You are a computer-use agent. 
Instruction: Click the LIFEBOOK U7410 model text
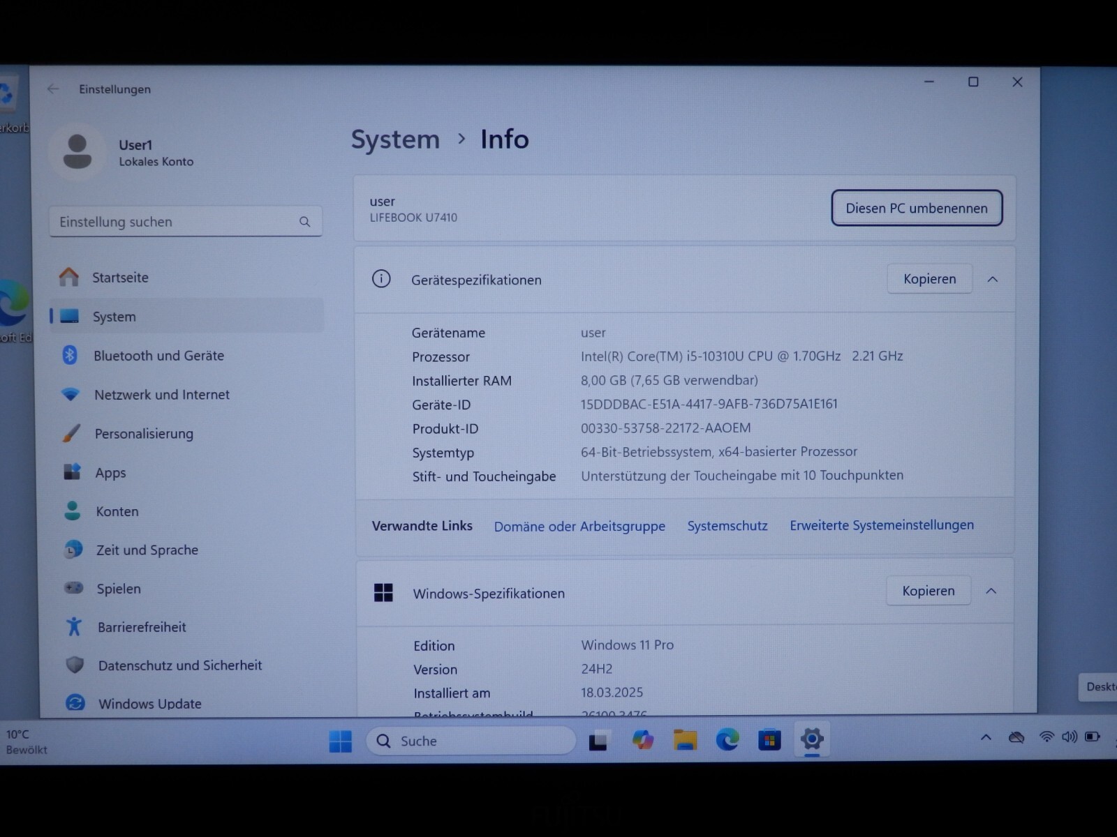point(413,218)
